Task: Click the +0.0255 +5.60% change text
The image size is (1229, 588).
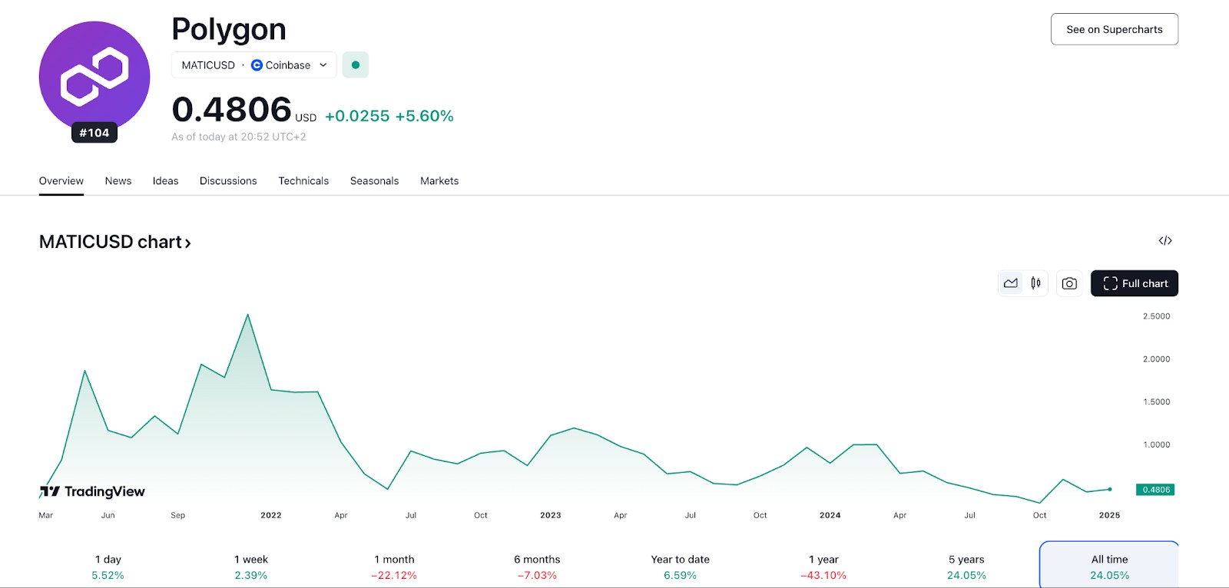Action: 389,116
